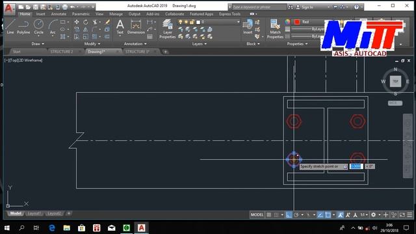Open the Text annotation tool
Screen dimensions: 416x234
point(120,27)
